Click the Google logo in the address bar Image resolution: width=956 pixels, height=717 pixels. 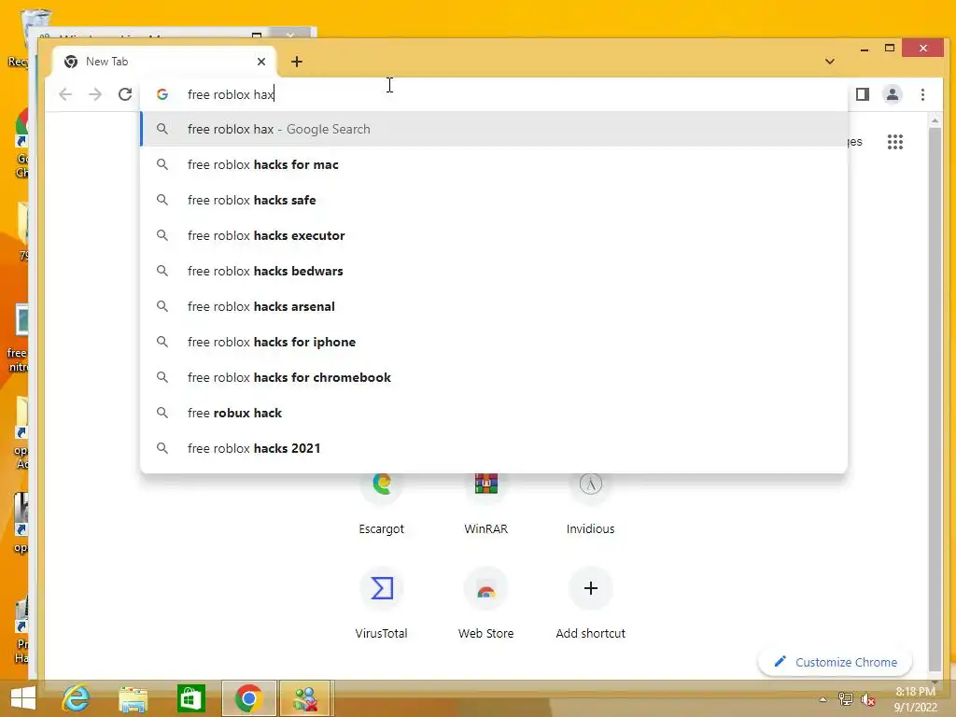[x=162, y=94]
